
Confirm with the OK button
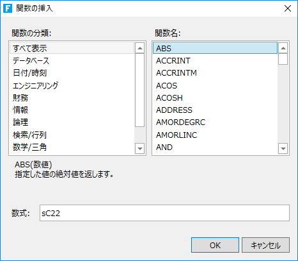point(215,245)
